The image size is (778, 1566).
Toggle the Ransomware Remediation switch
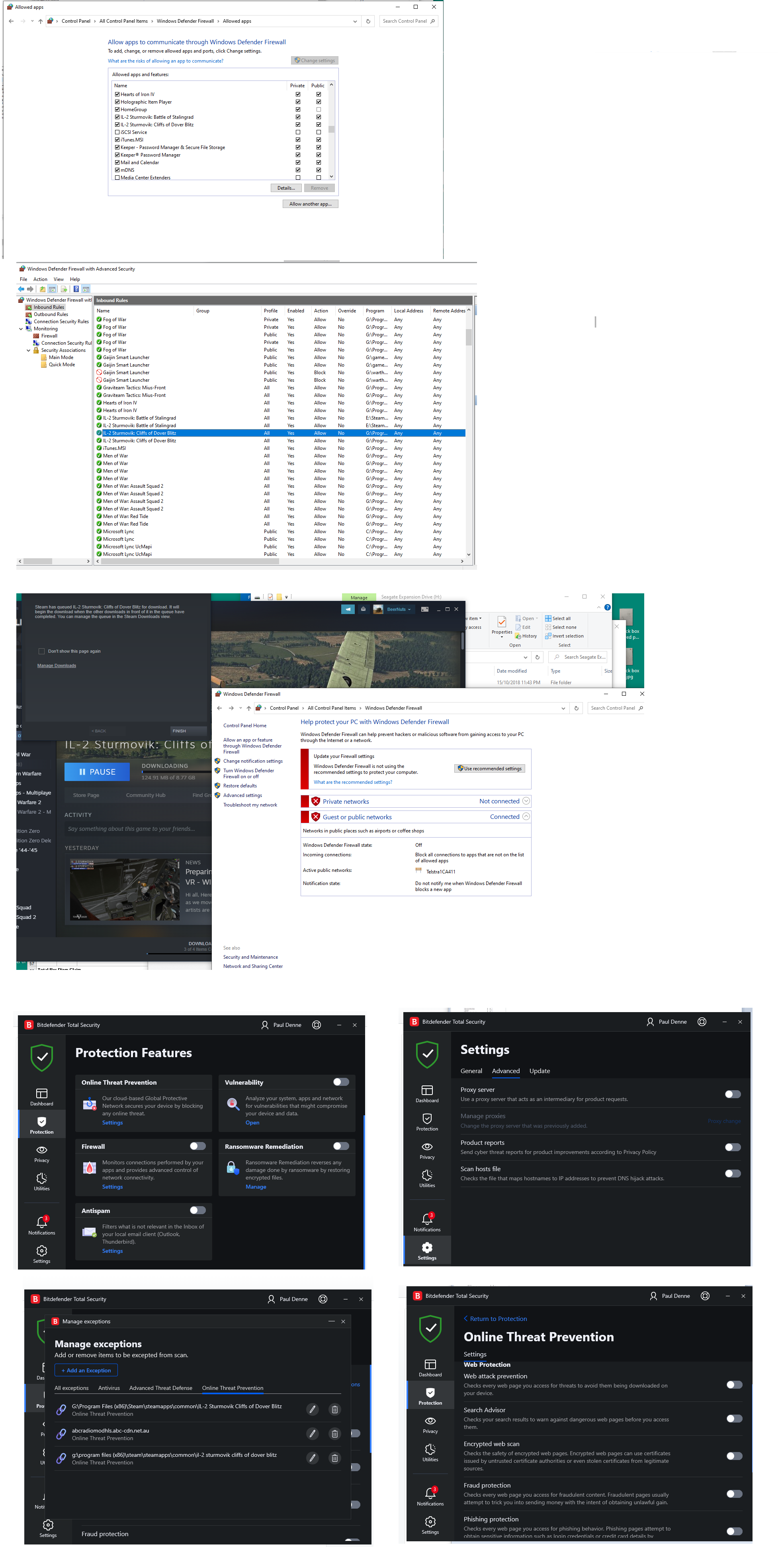pos(341,1146)
